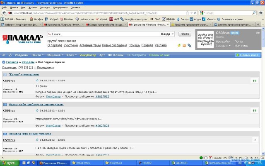Viewport: 265px width, 166px height.
Task: Open topic "Ксива" и менталитет
Action: pos(24,74)
